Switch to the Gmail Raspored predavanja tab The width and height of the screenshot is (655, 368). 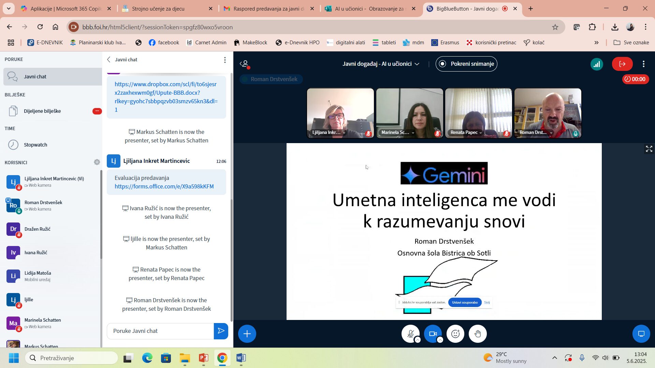click(x=269, y=9)
